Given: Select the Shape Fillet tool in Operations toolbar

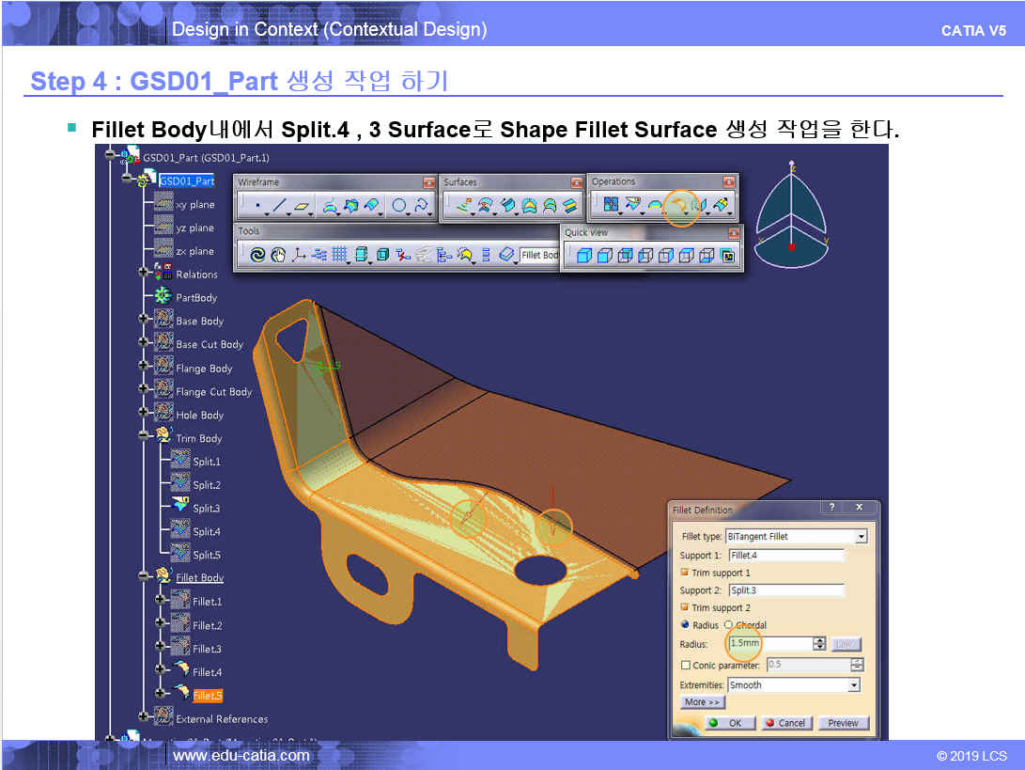Looking at the screenshot, I should (x=680, y=207).
